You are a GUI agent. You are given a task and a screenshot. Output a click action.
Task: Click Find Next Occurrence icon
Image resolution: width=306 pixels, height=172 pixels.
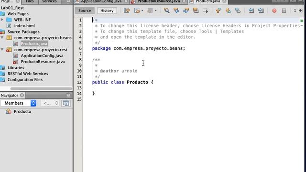click(186, 11)
